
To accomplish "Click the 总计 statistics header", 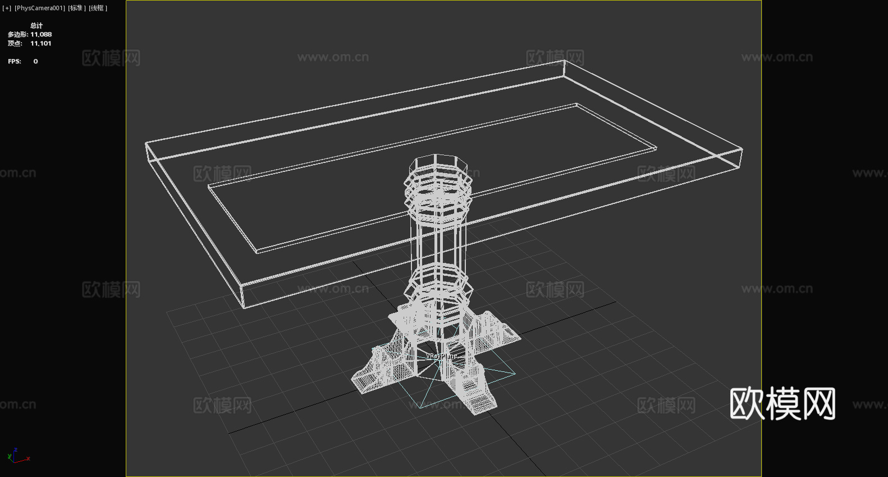I will click(x=36, y=25).
